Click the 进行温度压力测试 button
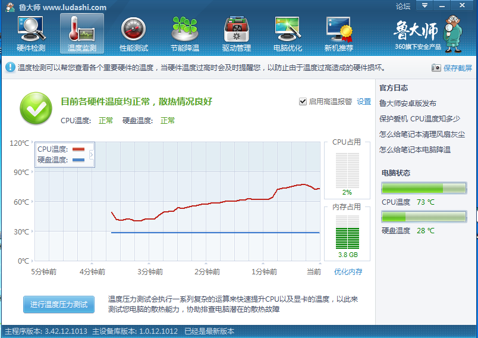 [x=58, y=304]
